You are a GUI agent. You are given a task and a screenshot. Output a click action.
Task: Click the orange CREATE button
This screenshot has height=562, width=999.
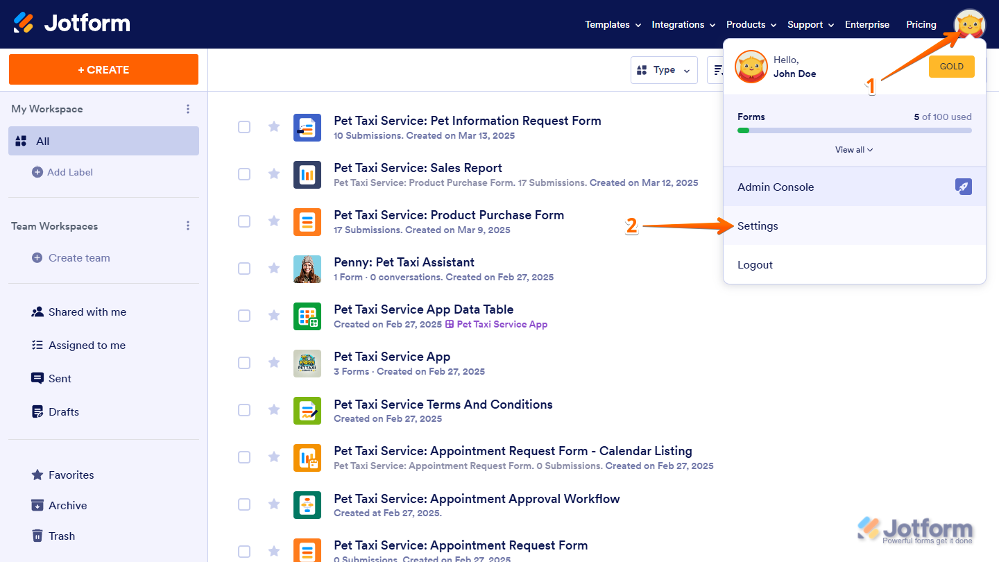(103, 69)
